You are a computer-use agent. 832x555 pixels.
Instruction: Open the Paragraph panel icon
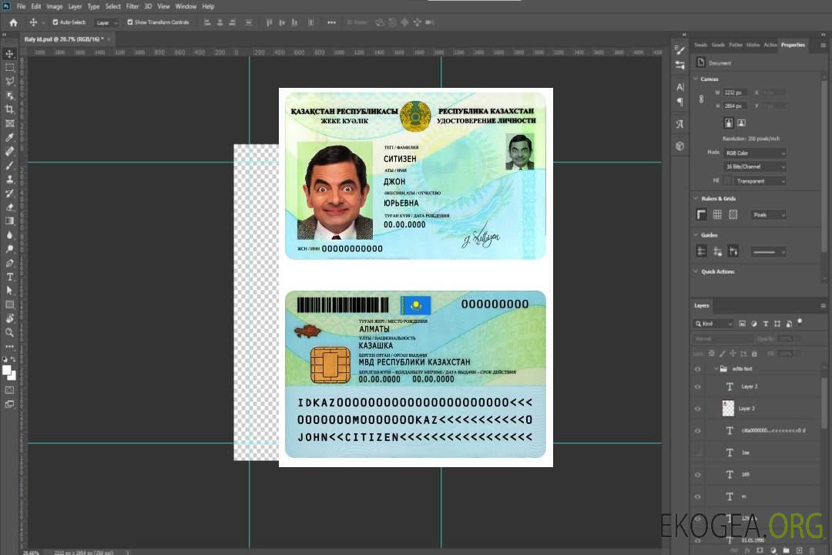tap(679, 102)
